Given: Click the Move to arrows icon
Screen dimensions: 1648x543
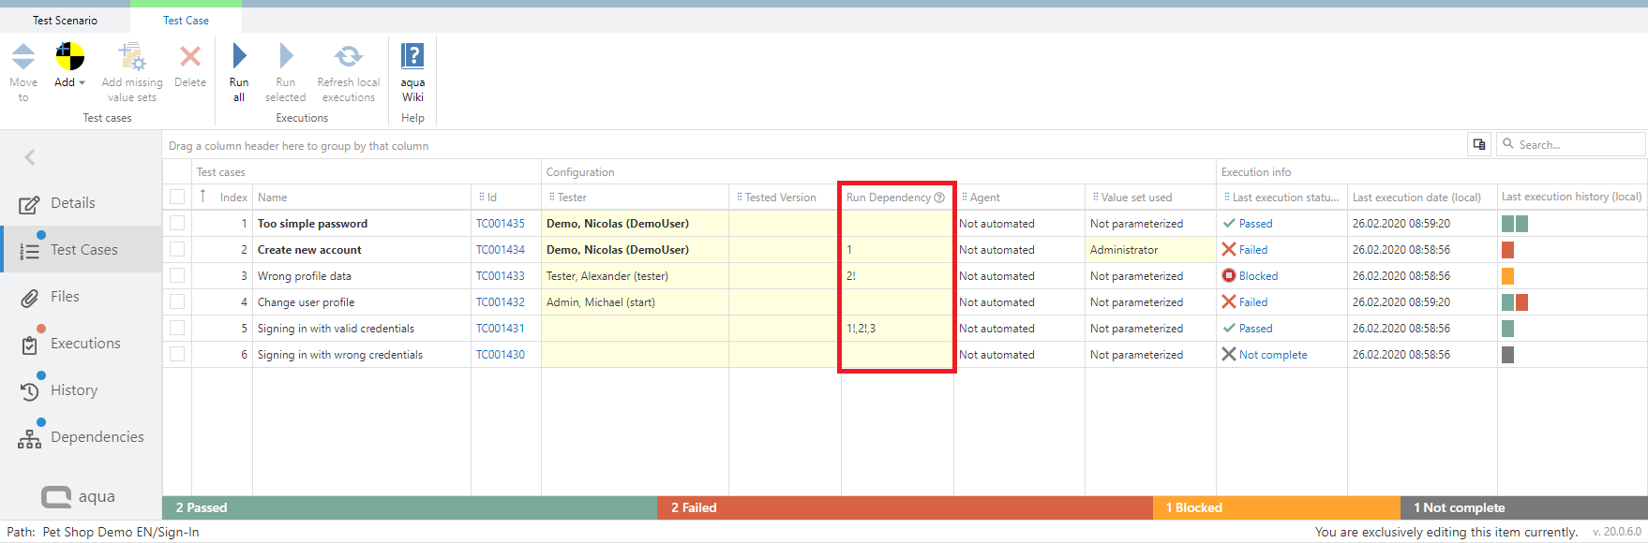Looking at the screenshot, I should (x=23, y=57).
